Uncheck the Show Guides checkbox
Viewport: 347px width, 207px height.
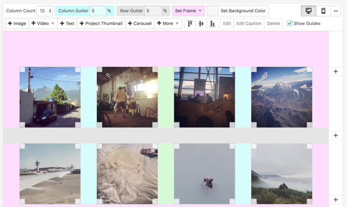(289, 24)
